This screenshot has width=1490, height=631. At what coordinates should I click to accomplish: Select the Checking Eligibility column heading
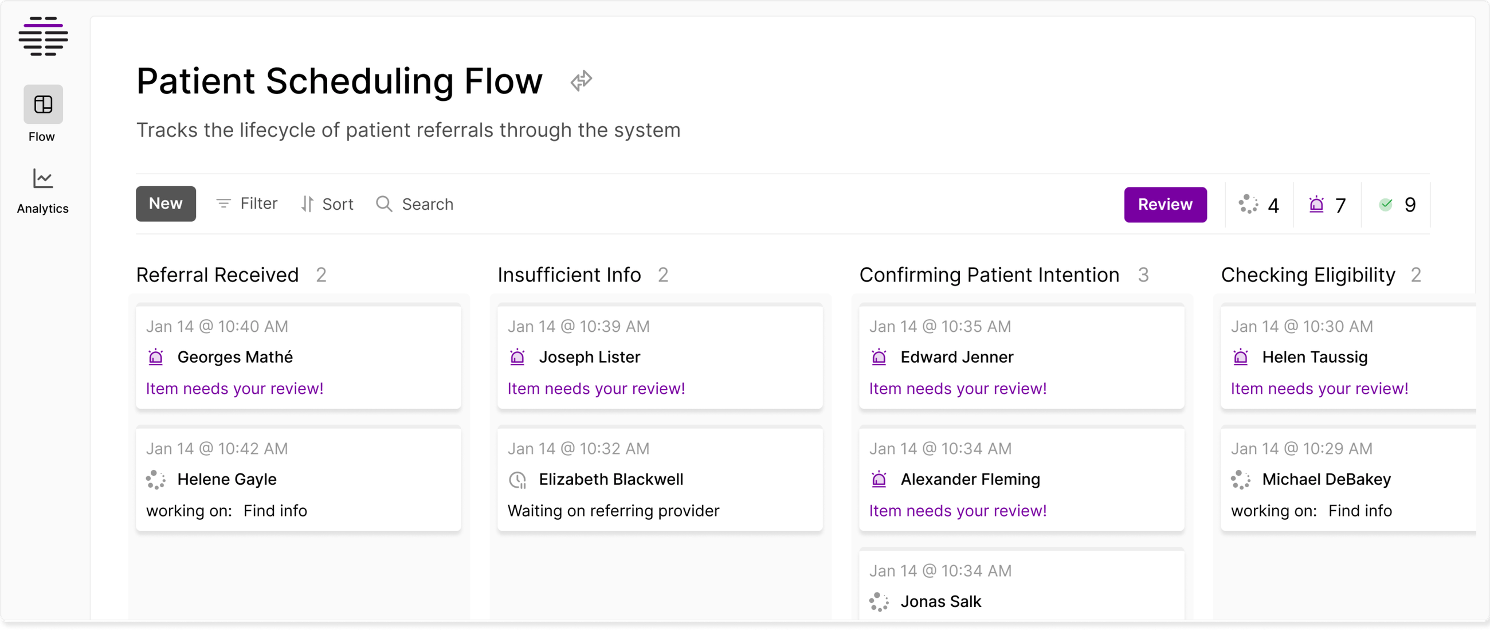pyautogui.click(x=1308, y=275)
